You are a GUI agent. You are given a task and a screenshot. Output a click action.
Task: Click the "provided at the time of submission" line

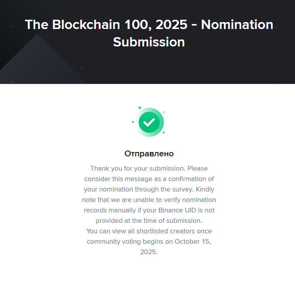(149, 221)
